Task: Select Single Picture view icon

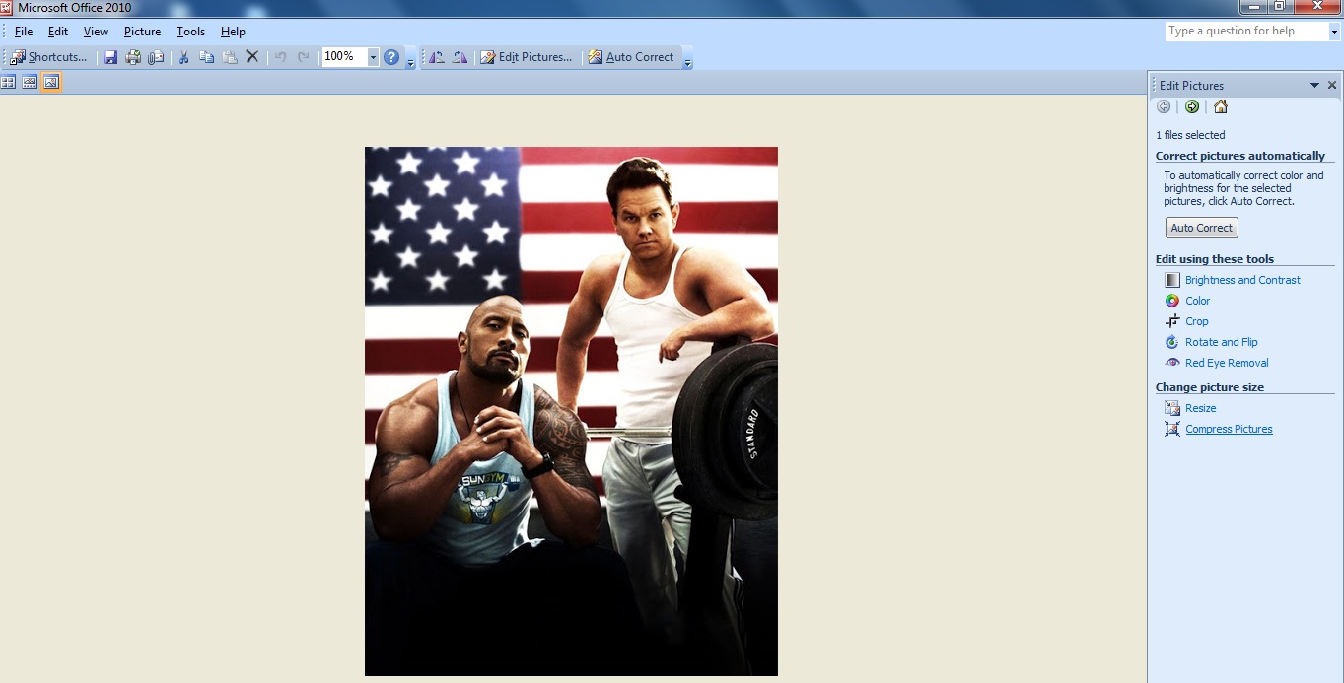Action: click(x=51, y=82)
